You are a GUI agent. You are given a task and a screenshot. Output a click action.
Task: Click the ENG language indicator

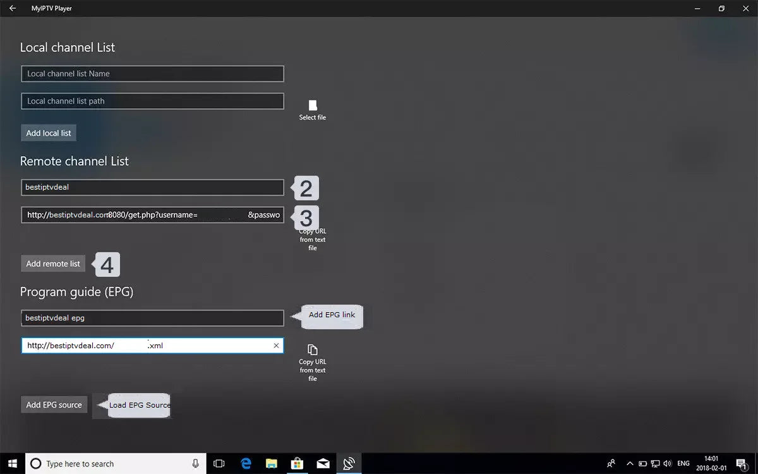point(683,464)
